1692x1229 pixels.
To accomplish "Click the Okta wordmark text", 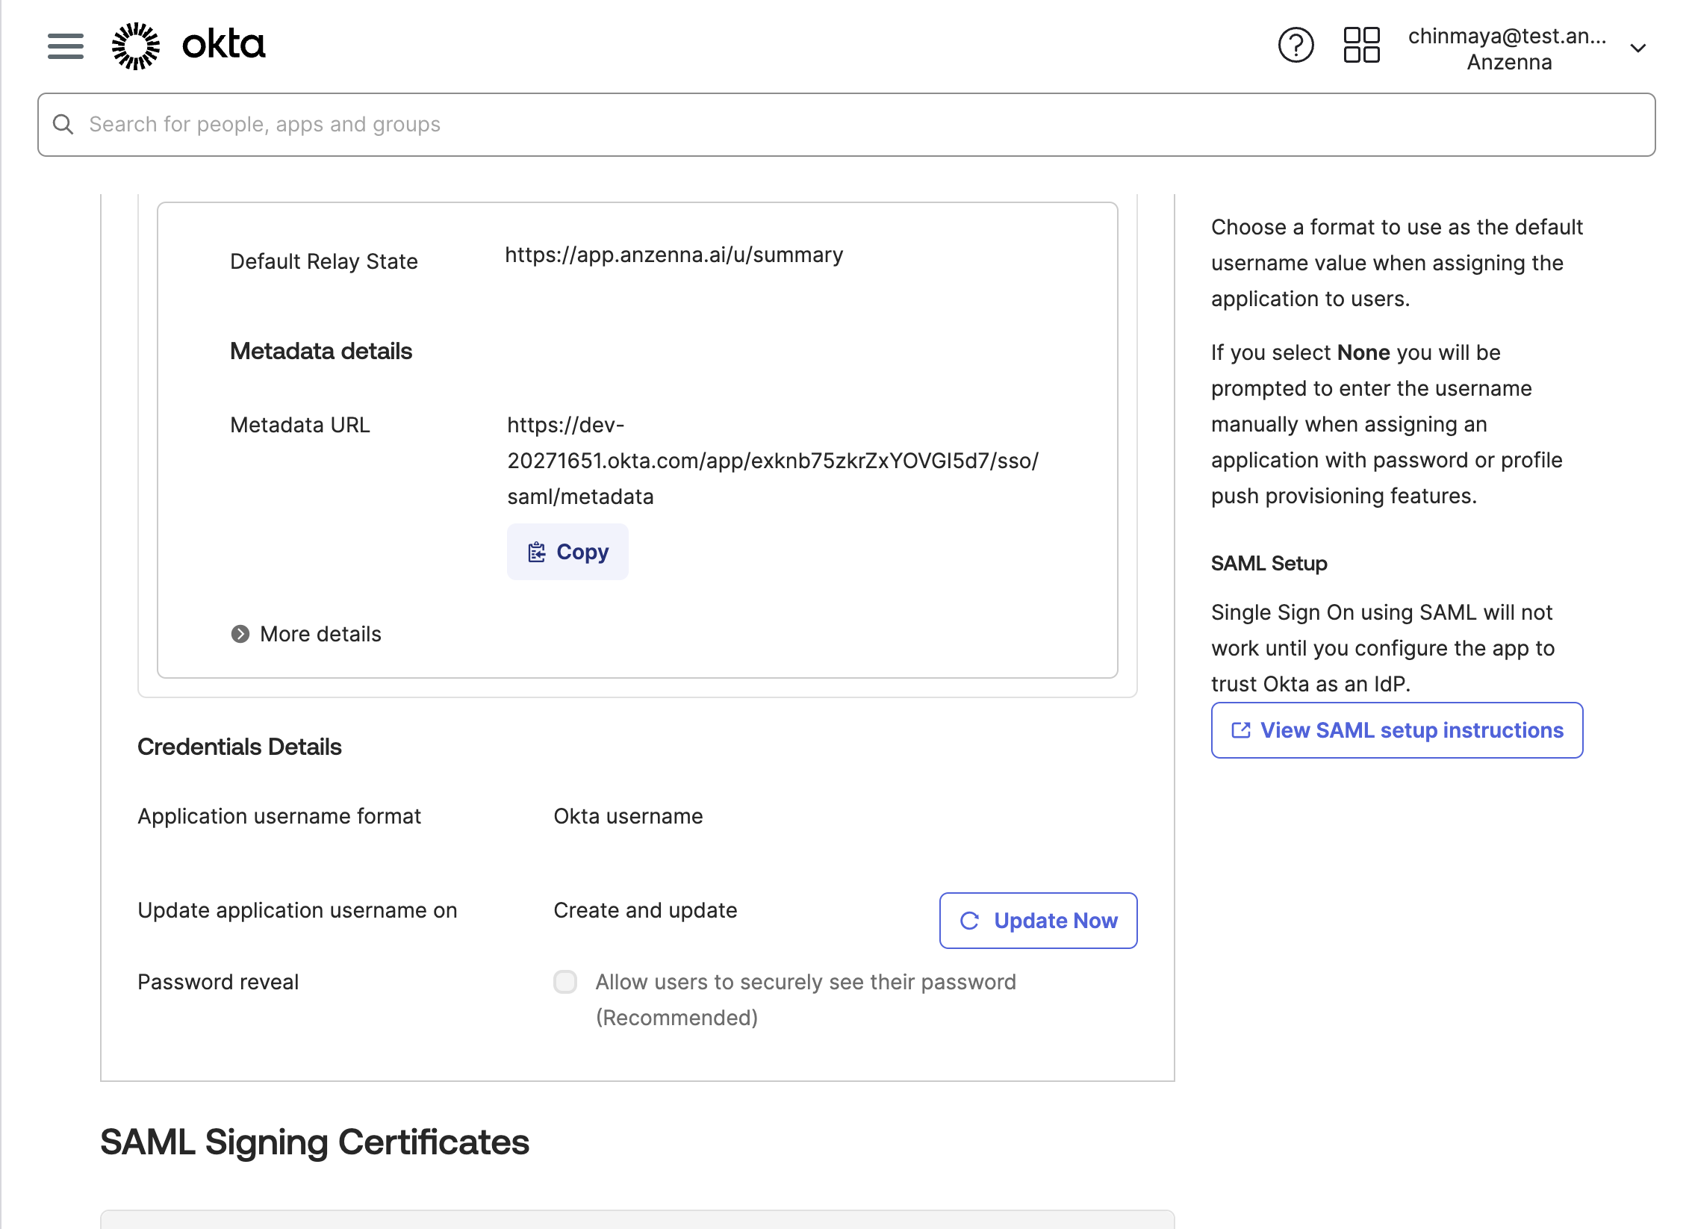I will pos(224,46).
